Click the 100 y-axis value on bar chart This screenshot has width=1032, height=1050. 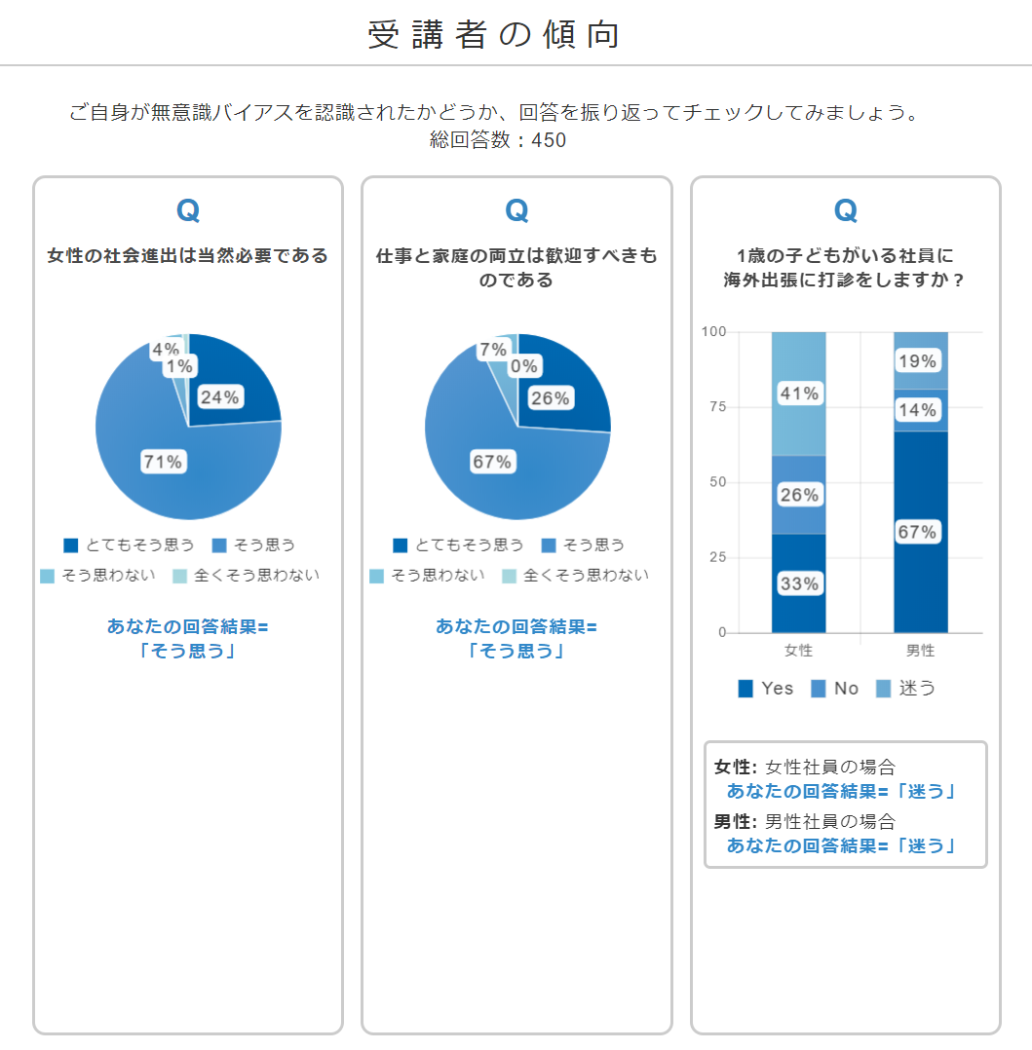[x=713, y=331]
